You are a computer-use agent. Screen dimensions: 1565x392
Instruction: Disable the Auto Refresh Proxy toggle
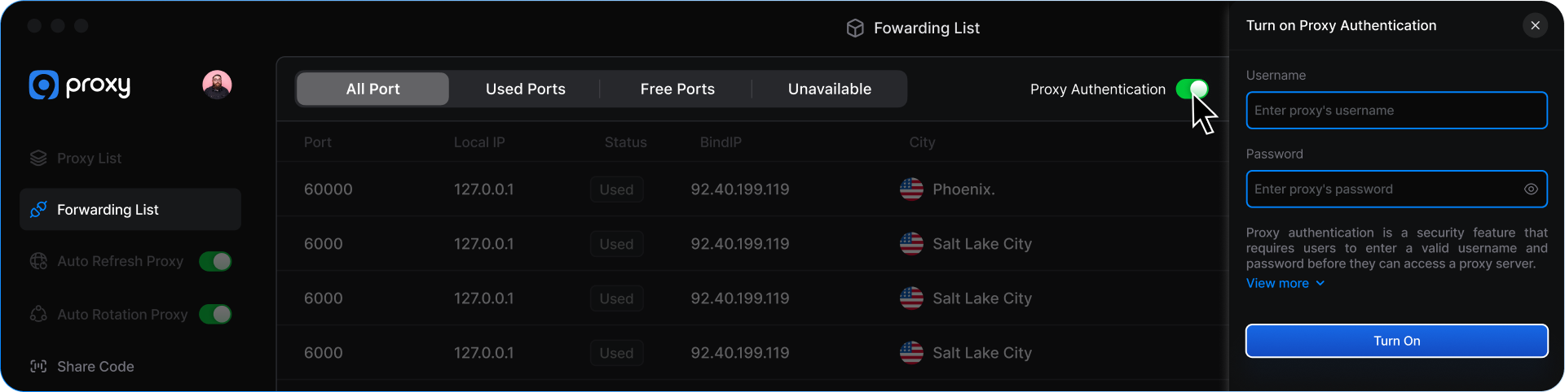click(x=216, y=261)
